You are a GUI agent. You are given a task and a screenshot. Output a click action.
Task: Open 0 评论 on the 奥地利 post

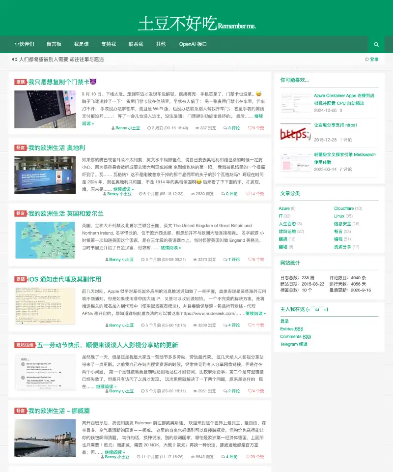point(229,194)
